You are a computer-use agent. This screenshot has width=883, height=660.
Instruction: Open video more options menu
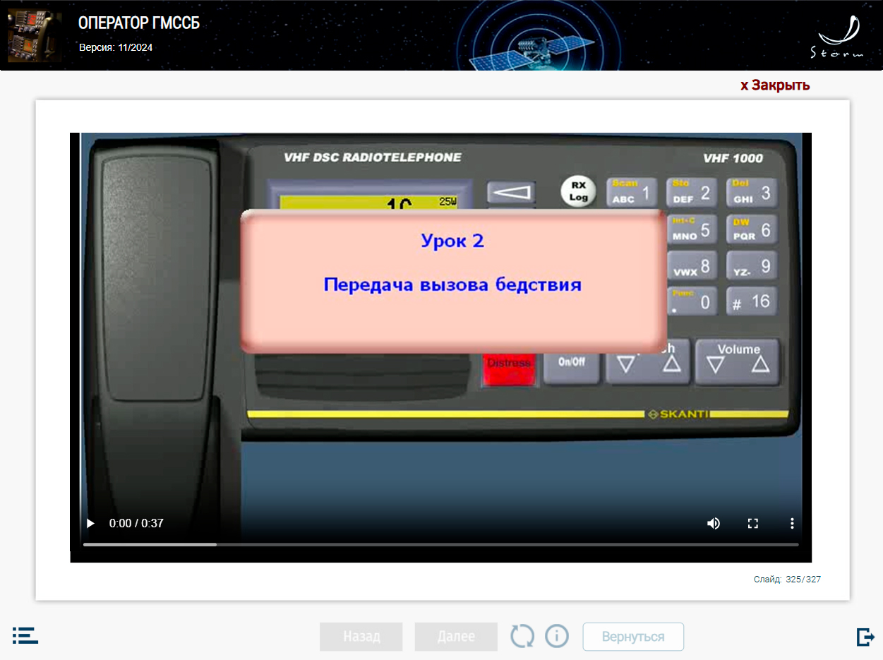click(x=792, y=523)
